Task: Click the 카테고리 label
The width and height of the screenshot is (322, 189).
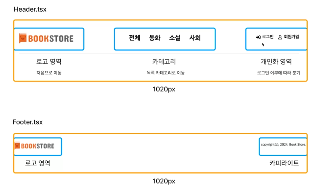Action: 164,61
